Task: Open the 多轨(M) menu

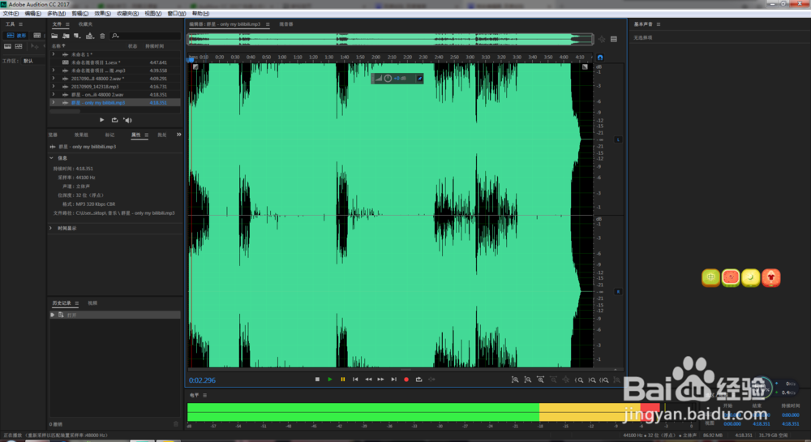Action: tap(57, 14)
